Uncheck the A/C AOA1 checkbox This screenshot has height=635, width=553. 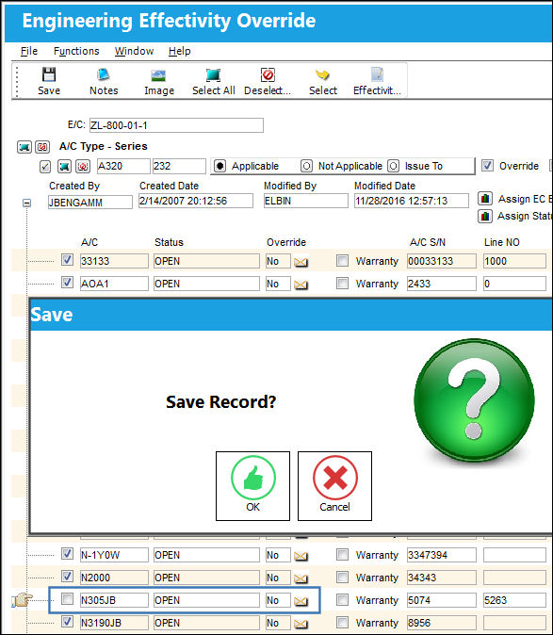tap(67, 283)
